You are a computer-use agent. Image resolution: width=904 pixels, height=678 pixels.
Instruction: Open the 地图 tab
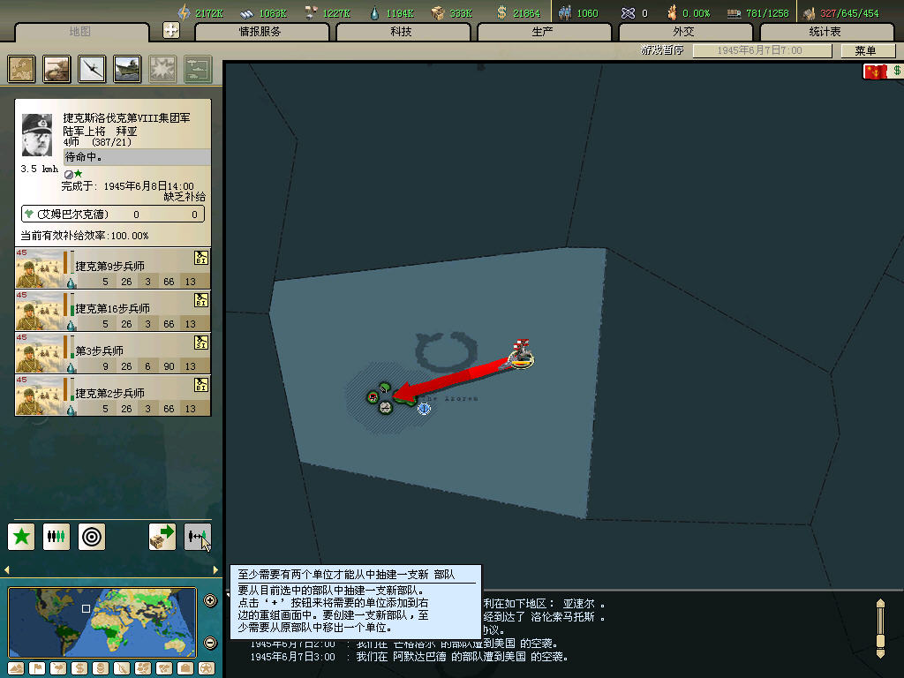pyautogui.click(x=80, y=32)
